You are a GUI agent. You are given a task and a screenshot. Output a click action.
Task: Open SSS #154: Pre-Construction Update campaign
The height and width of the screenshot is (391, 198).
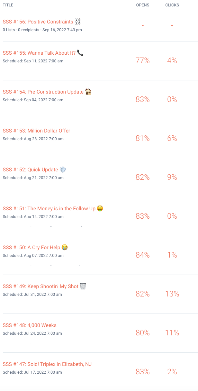(x=43, y=92)
